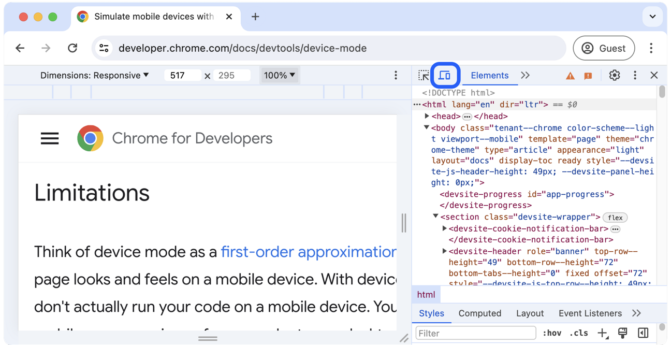Switch to the Computed tab

(x=479, y=313)
